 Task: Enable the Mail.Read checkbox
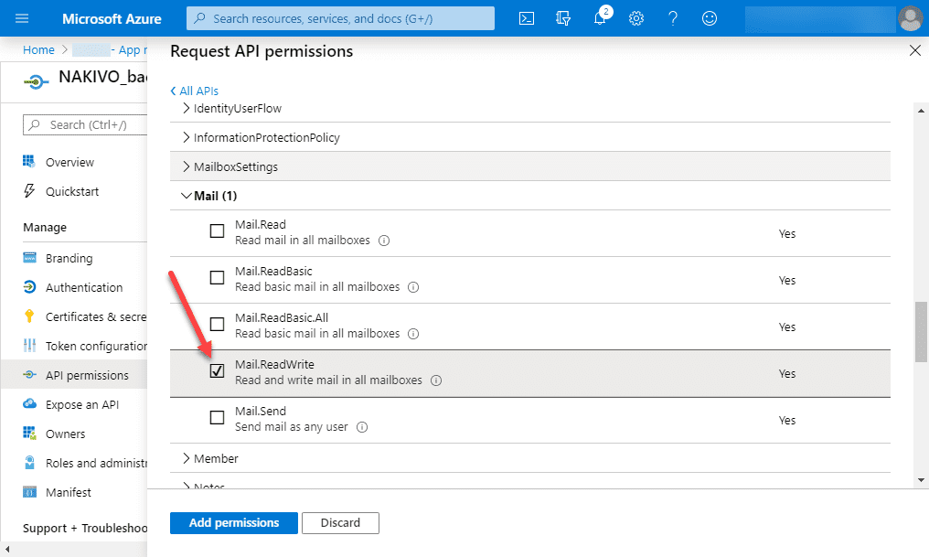click(217, 231)
